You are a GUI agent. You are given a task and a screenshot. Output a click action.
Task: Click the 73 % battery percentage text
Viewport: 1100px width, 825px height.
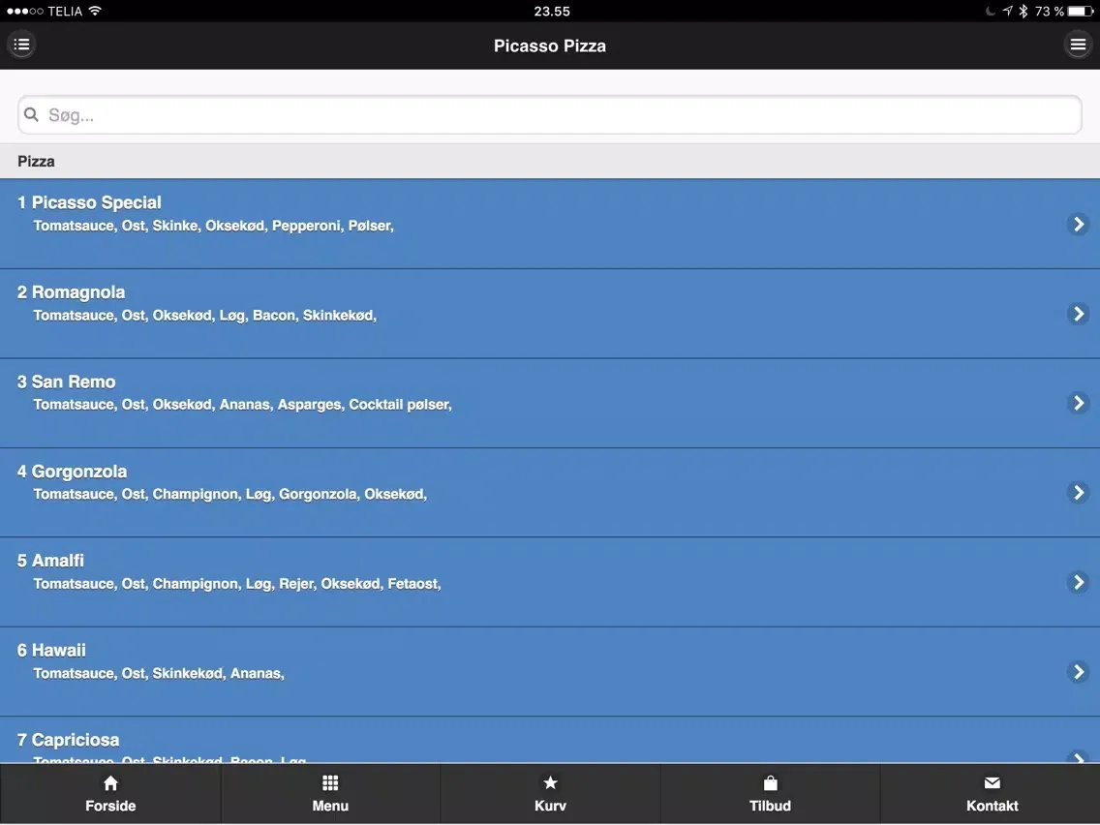[1050, 12]
